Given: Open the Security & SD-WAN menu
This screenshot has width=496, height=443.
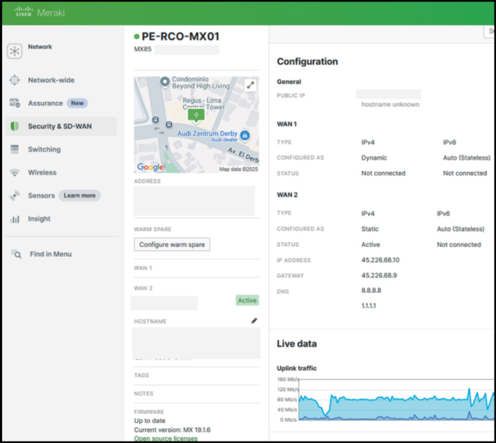Looking at the screenshot, I should [60, 126].
